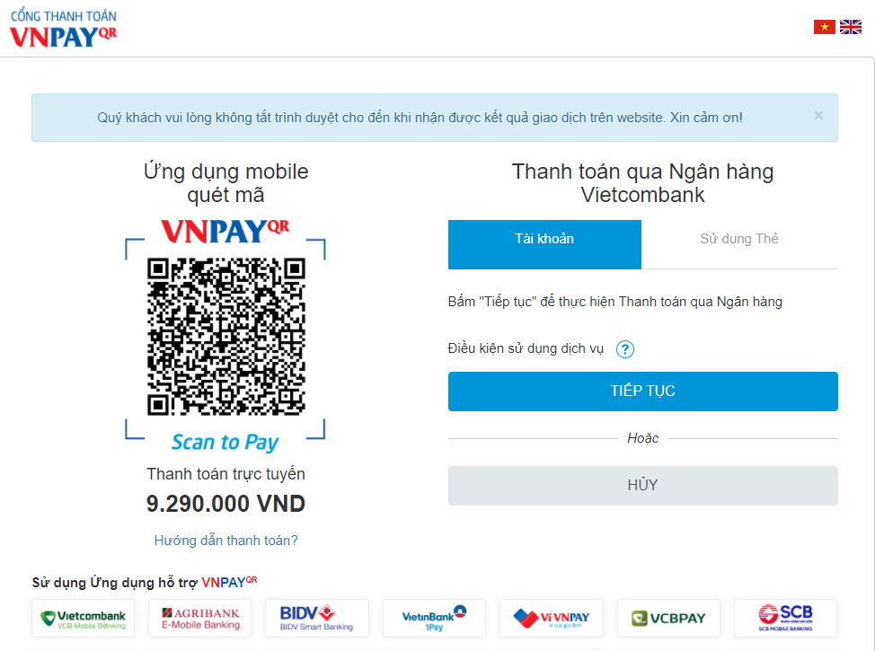Click the Scan to Pay QR code
Image resolution: width=875 pixels, height=651 pixels.
click(226, 337)
